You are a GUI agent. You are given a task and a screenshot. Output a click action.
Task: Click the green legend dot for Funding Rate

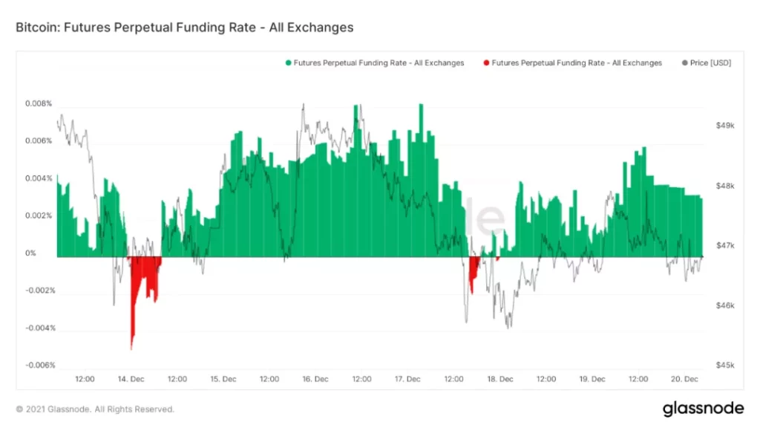[x=288, y=63]
